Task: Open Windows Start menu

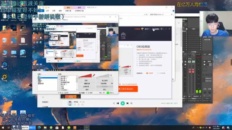Action: (x=3, y=128)
